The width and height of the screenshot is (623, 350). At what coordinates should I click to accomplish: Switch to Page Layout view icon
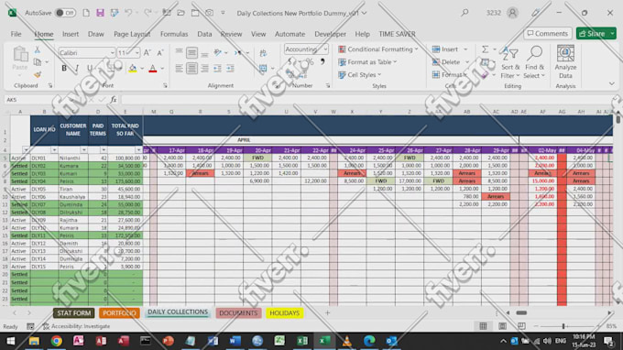coord(502,326)
